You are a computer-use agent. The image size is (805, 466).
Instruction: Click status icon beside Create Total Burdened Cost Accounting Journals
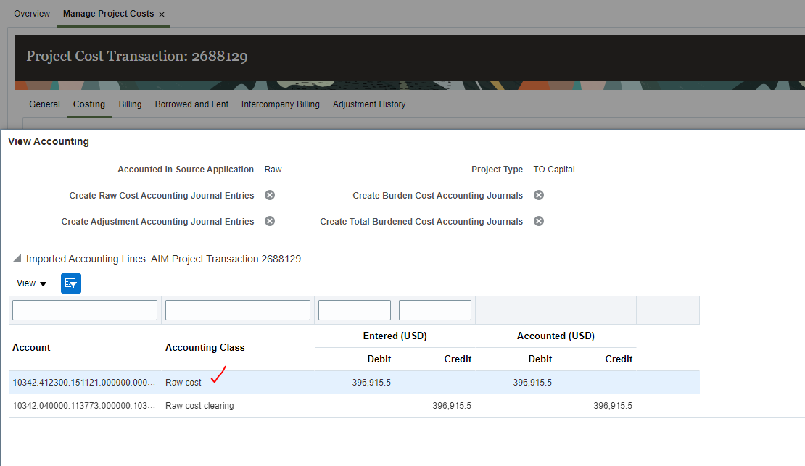pos(538,221)
